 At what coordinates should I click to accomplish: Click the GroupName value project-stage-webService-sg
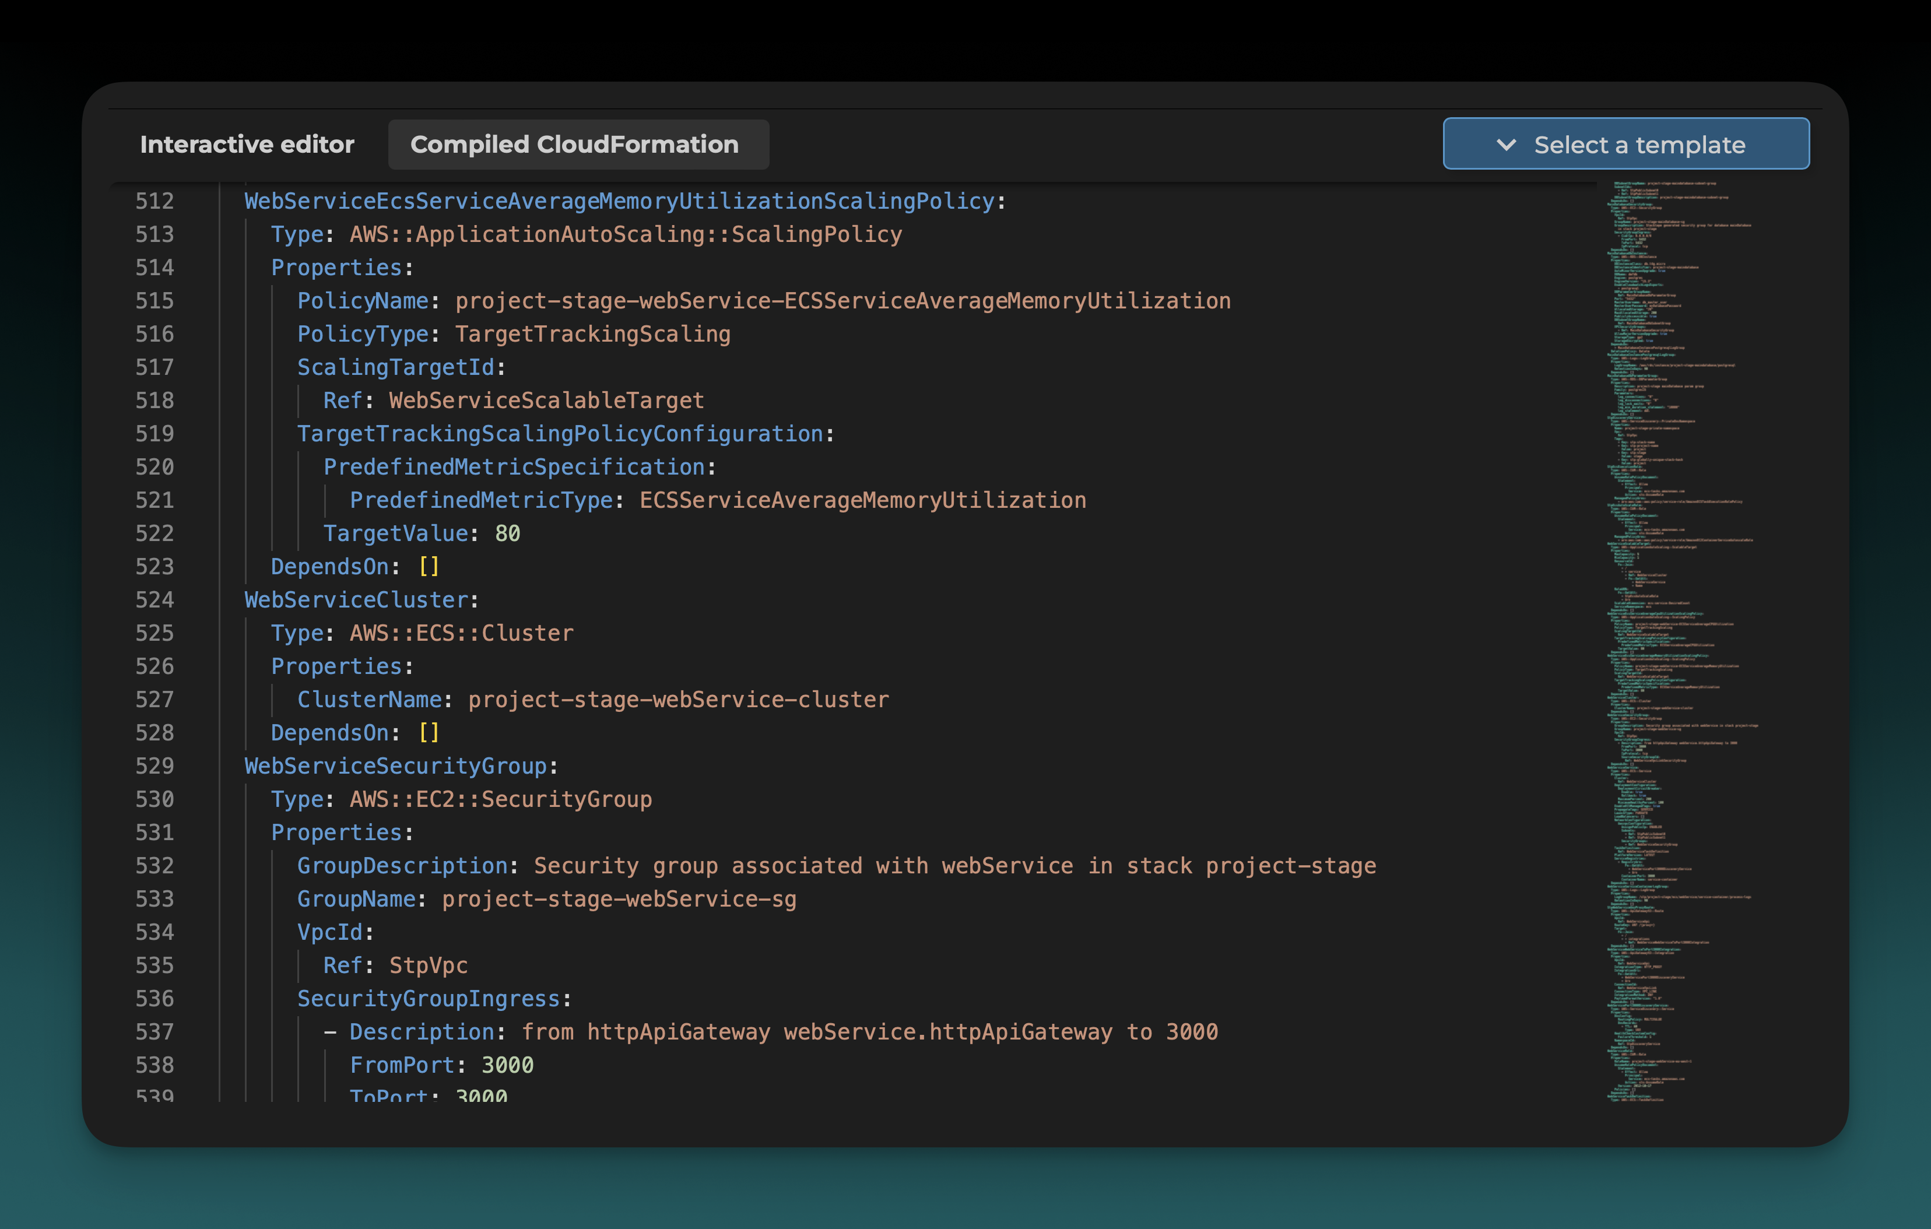pos(619,900)
